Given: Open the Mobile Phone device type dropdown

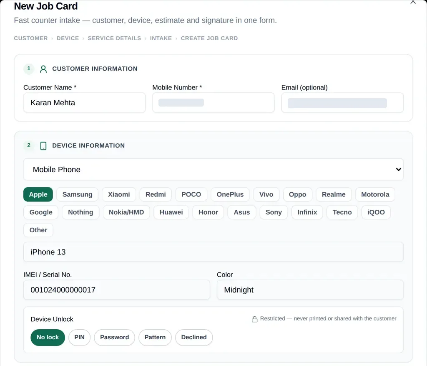Looking at the screenshot, I should [213, 170].
